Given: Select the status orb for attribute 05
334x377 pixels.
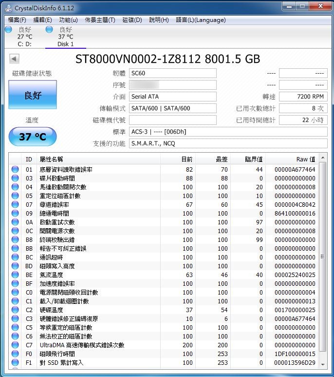Looking at the screenshot, I should pyautogui.click(x=15, y=196).
